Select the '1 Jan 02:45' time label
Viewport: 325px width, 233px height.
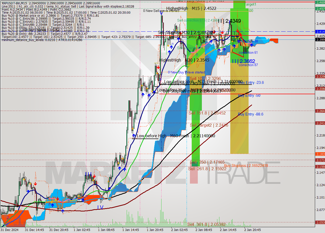tap(82, 230)
